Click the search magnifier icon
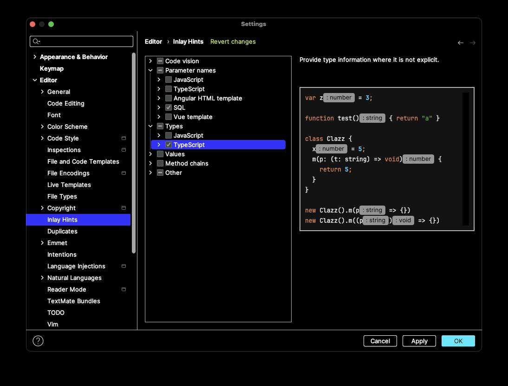508x386 pixels. (x=36, y=41)
